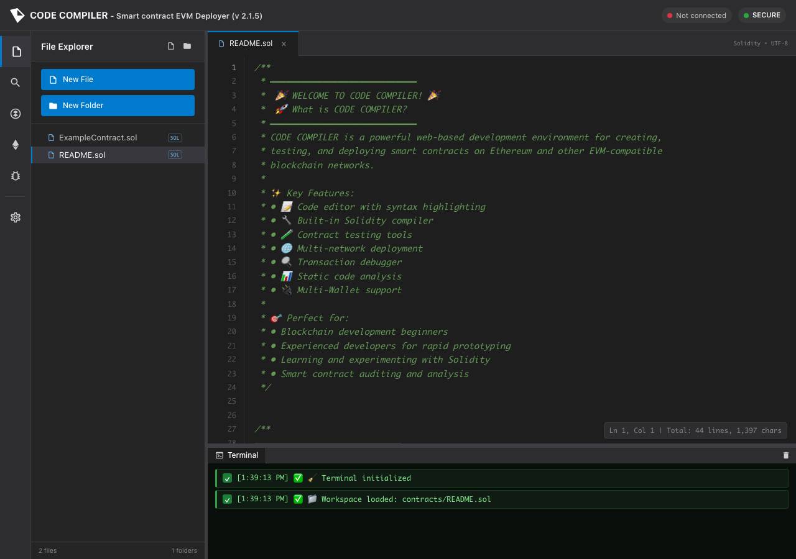796x559 pixels.
Task: Click new folder icon in File Explorer header
Action: click(187, 46)
